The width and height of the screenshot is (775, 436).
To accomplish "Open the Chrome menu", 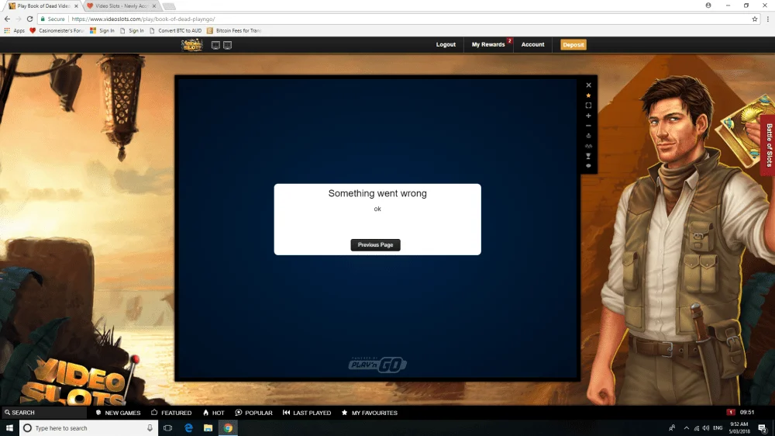I will [x=767, y=19].
